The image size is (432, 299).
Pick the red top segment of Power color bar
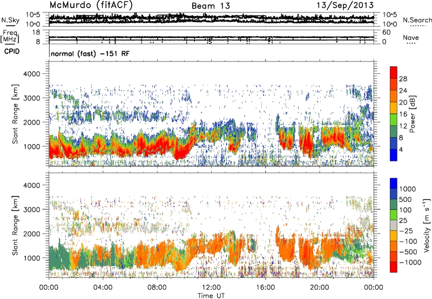coord(394,73)
